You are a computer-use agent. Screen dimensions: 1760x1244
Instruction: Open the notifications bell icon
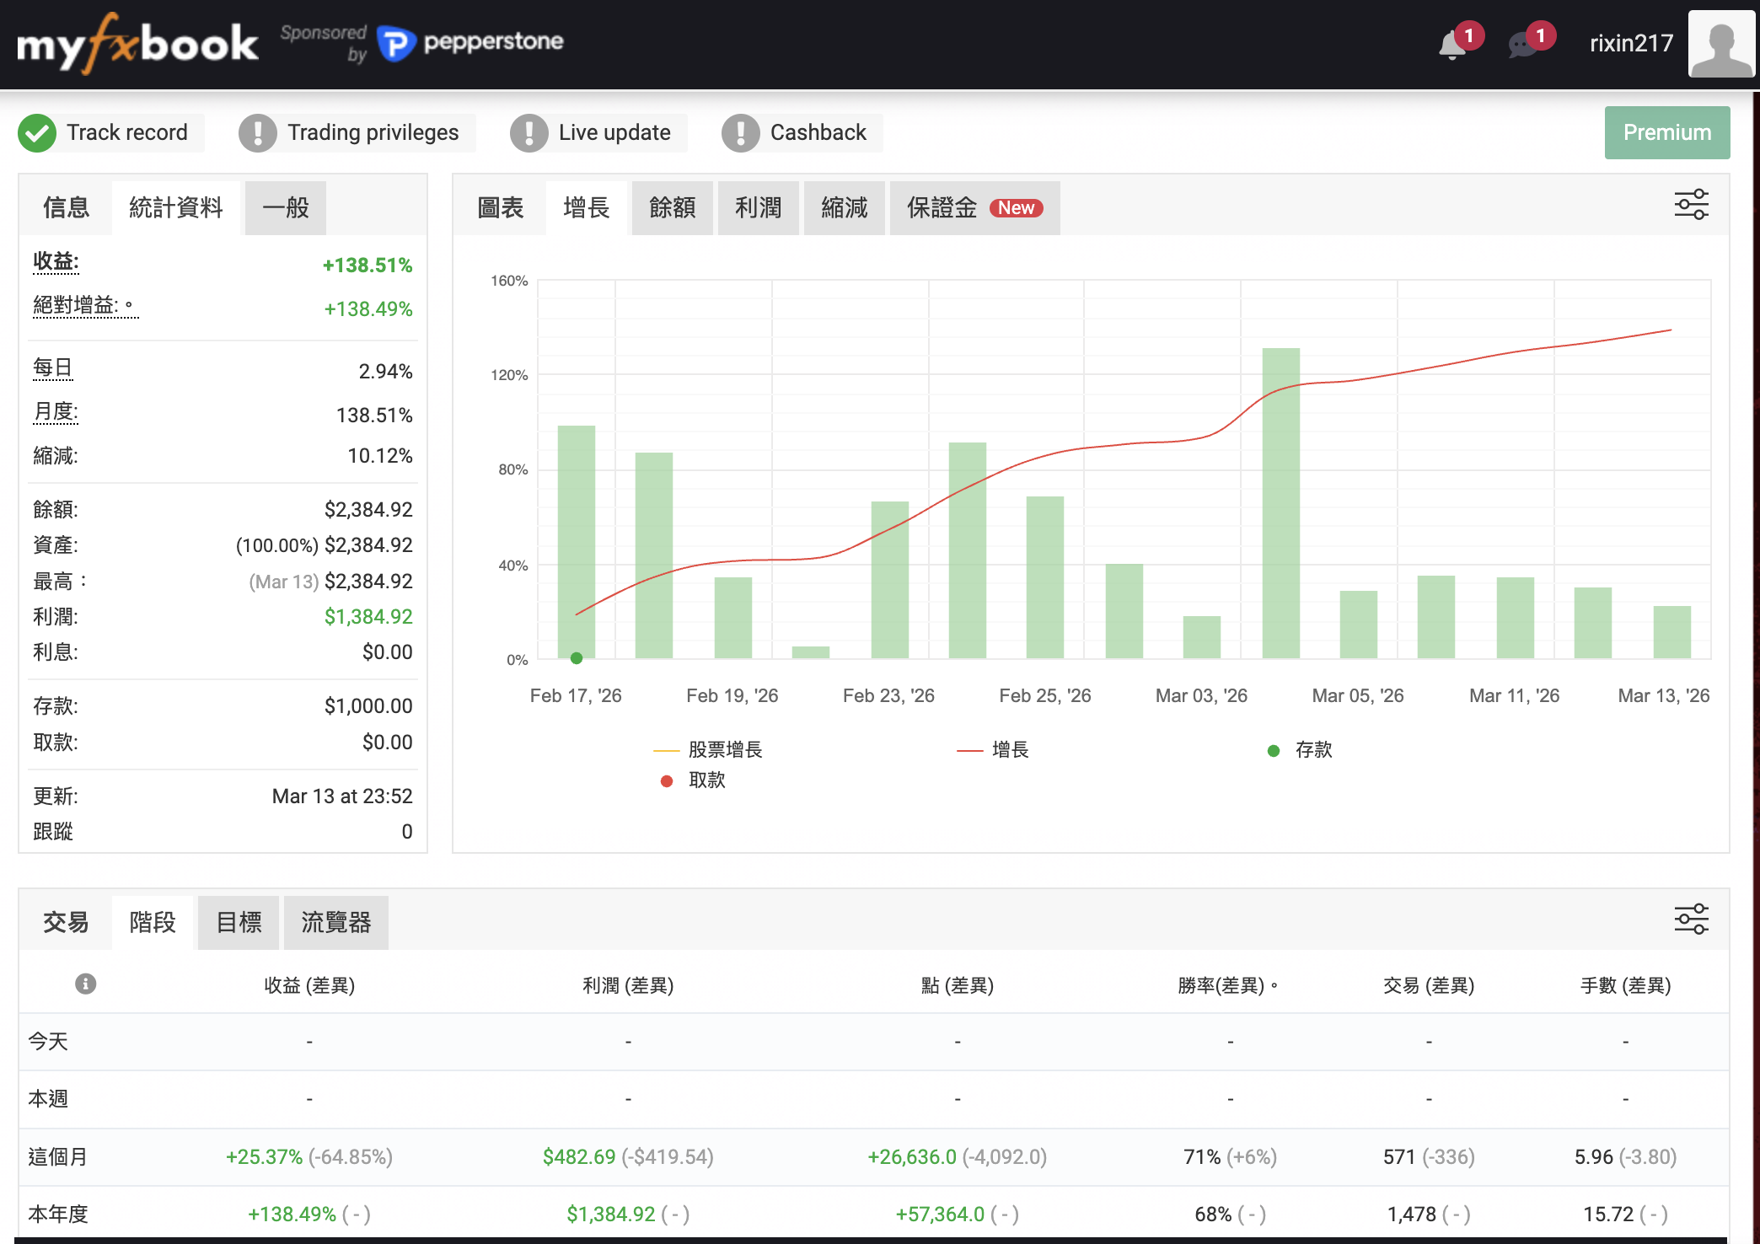click(x=1452, y=46)
